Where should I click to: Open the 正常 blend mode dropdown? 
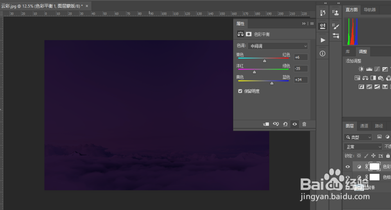(x=363, y=147)
